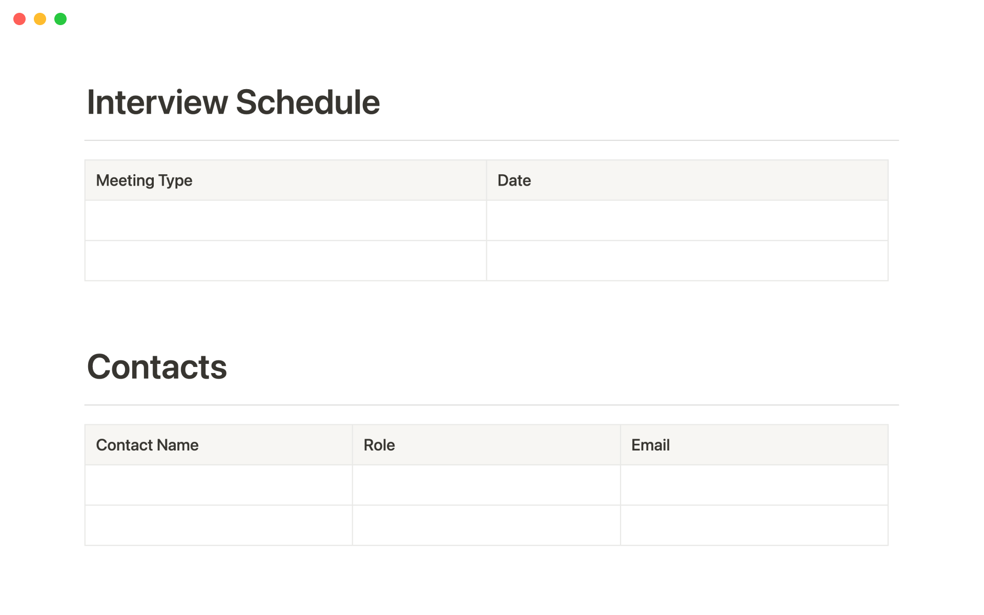The width and height of the screenshot is (984, 615).
Task: Click the yellow minimize window button
Action: coord(40,19)
